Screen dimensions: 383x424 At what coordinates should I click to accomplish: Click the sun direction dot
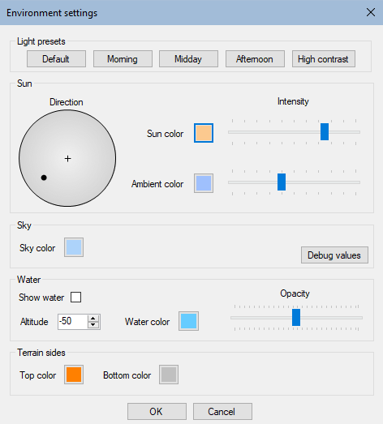pos(44,178)
